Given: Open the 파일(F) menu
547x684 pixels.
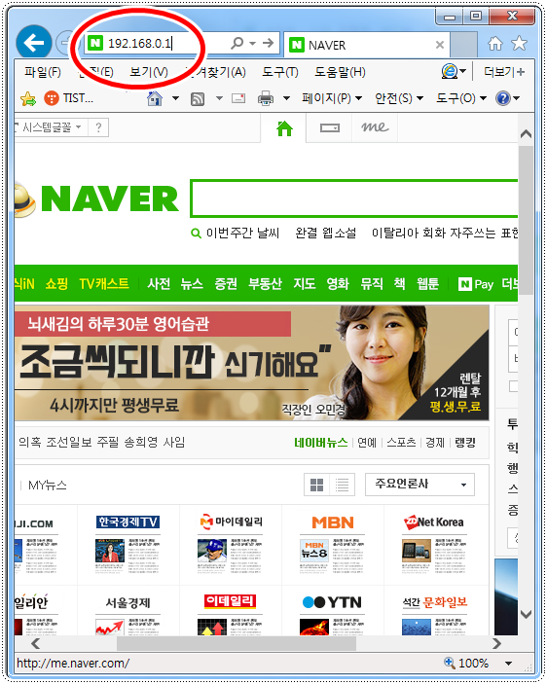Looking at the screenshot, I should click(x=43, y=72).
